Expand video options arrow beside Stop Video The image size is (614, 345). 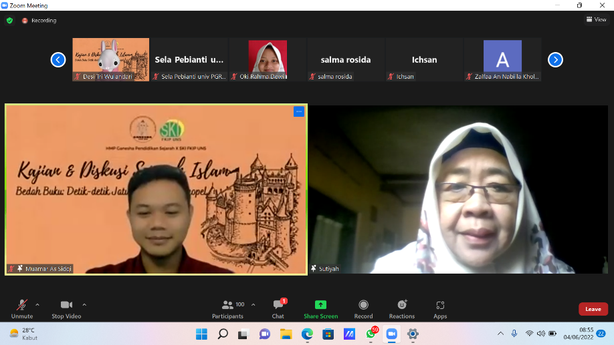(84, 304)
